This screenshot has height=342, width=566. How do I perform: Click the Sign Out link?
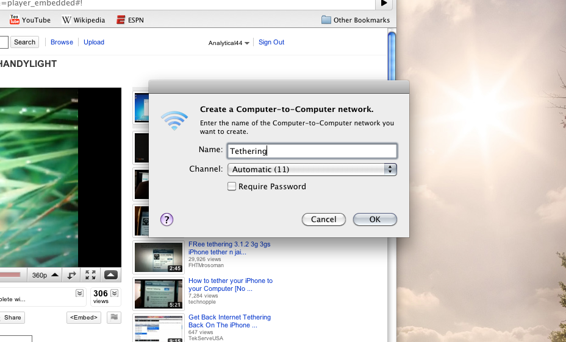coord(271,42)
